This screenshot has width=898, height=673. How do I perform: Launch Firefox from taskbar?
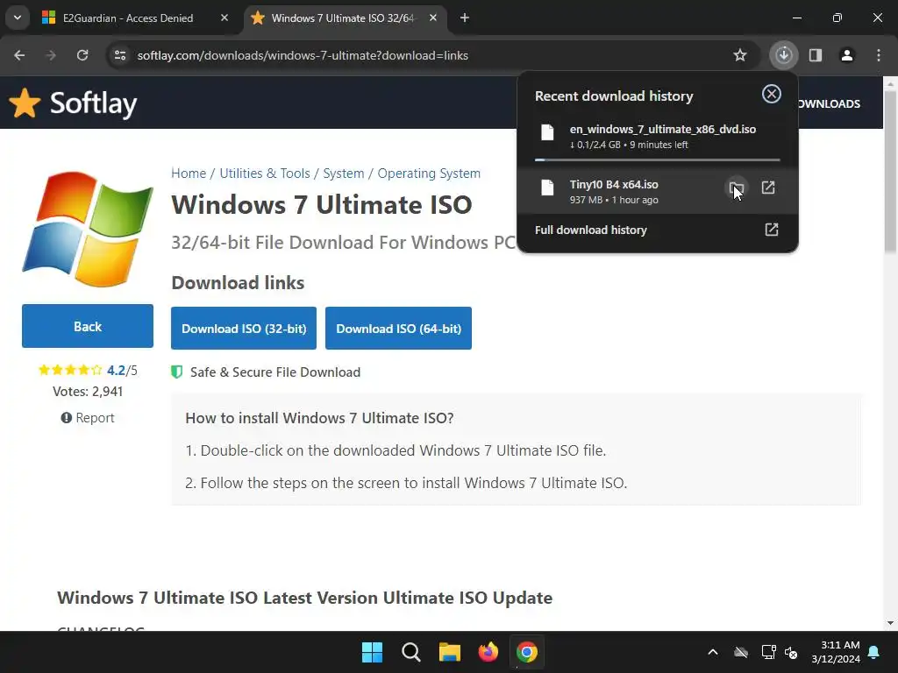coord(488,652)
